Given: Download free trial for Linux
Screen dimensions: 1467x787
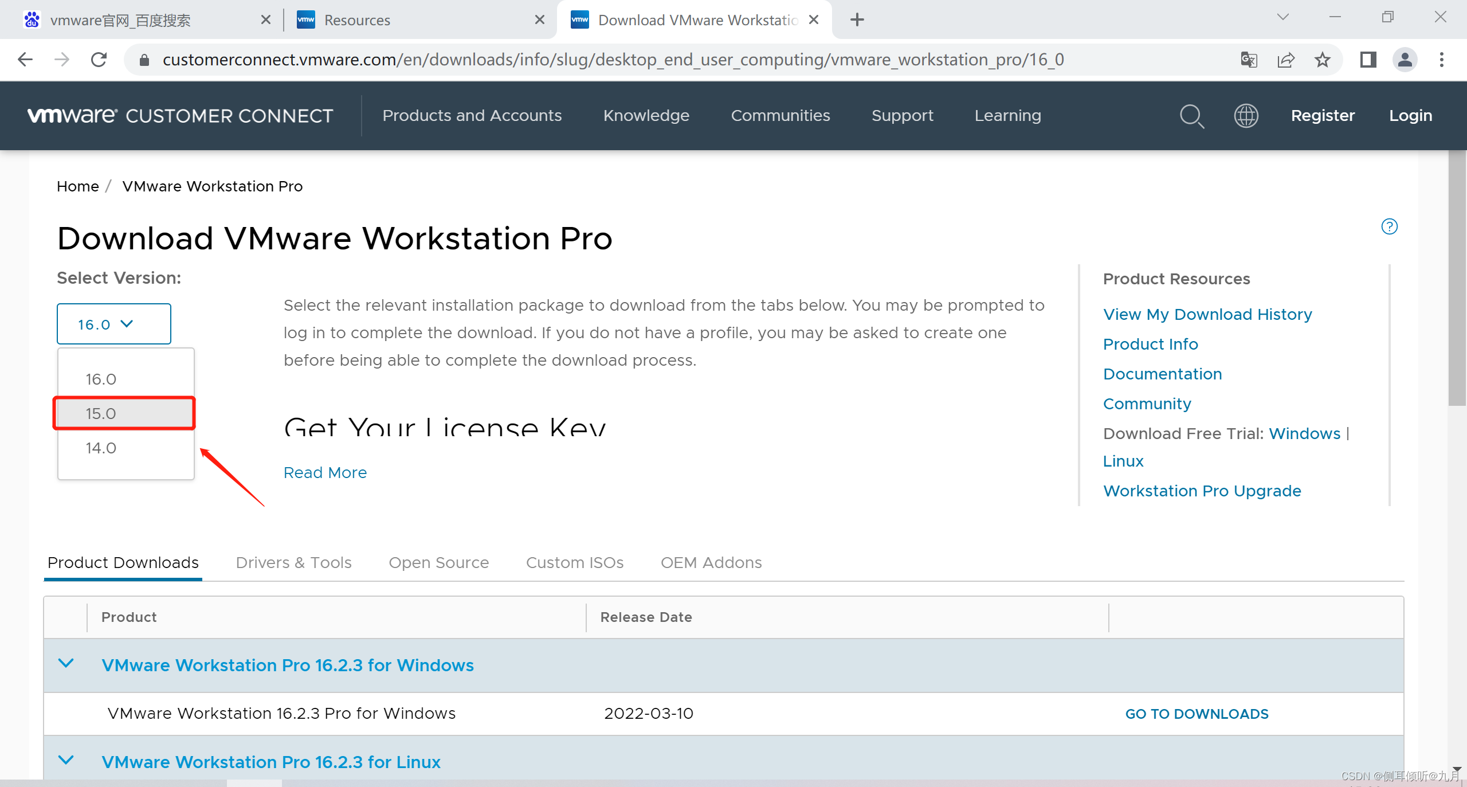Looking at the screenshot, I should [1123, 461].
